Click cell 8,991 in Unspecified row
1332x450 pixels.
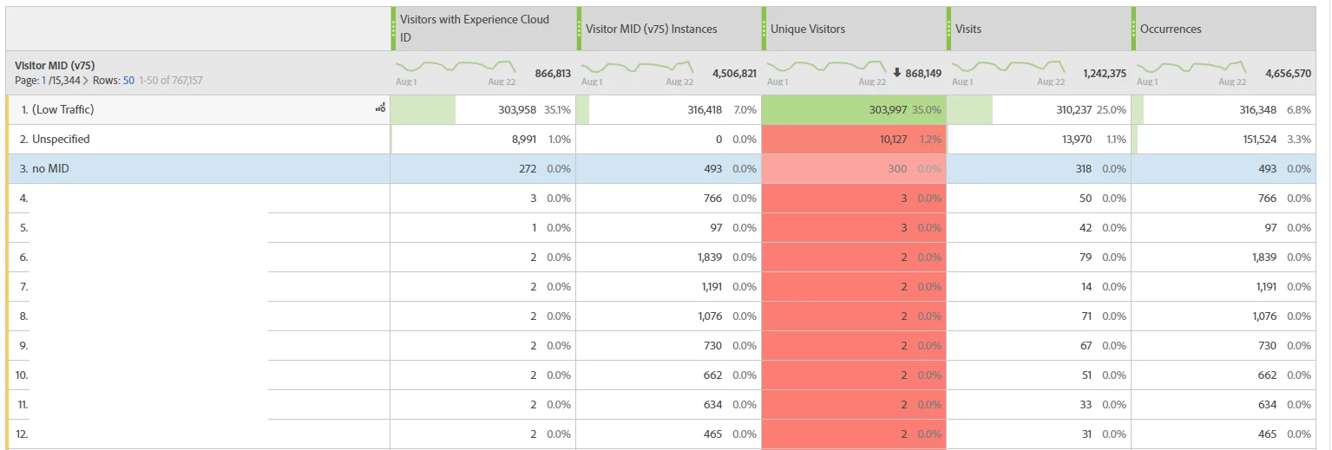483,140
